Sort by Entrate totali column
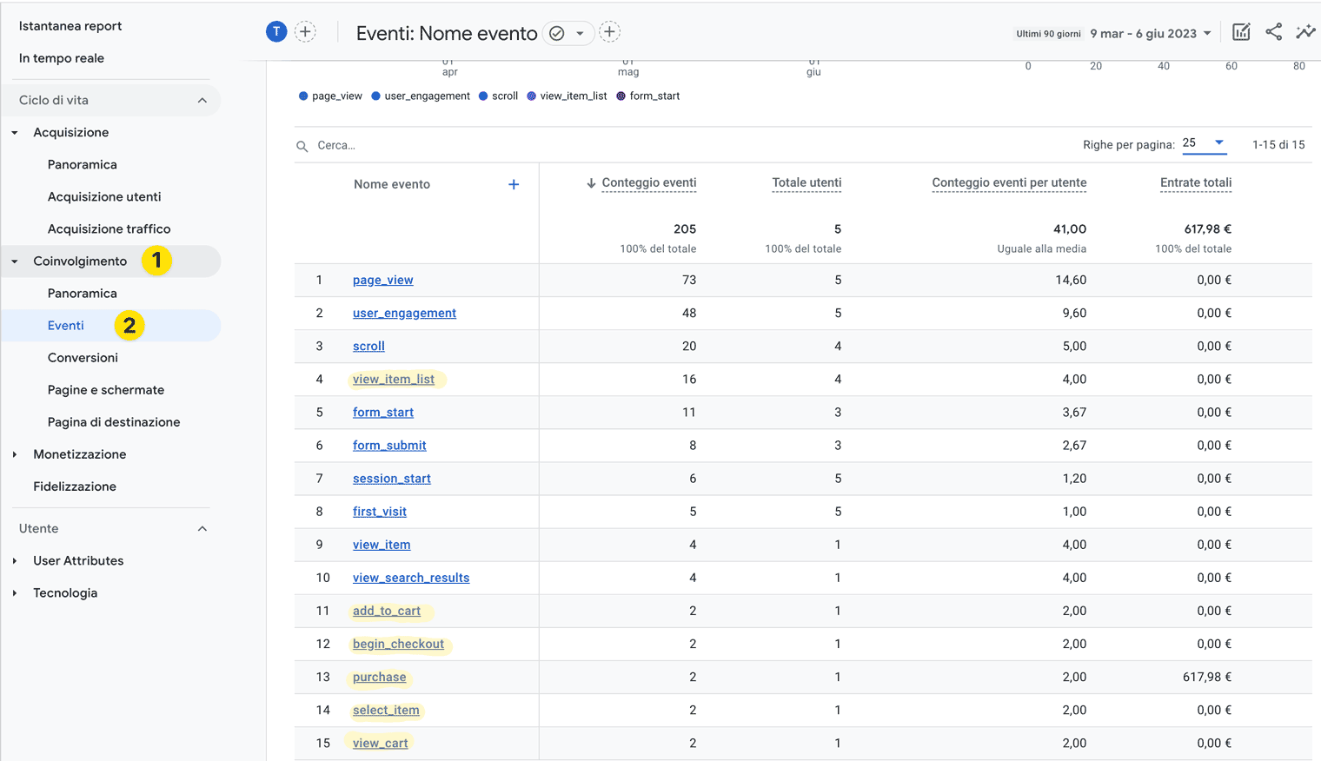This screenshot has width=1321, height=761. pos(1196,182)
